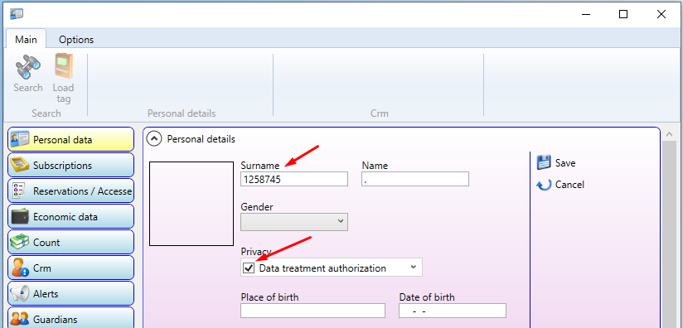
Task: Switch to the Options ribbon tab
Action: (76, 40)
